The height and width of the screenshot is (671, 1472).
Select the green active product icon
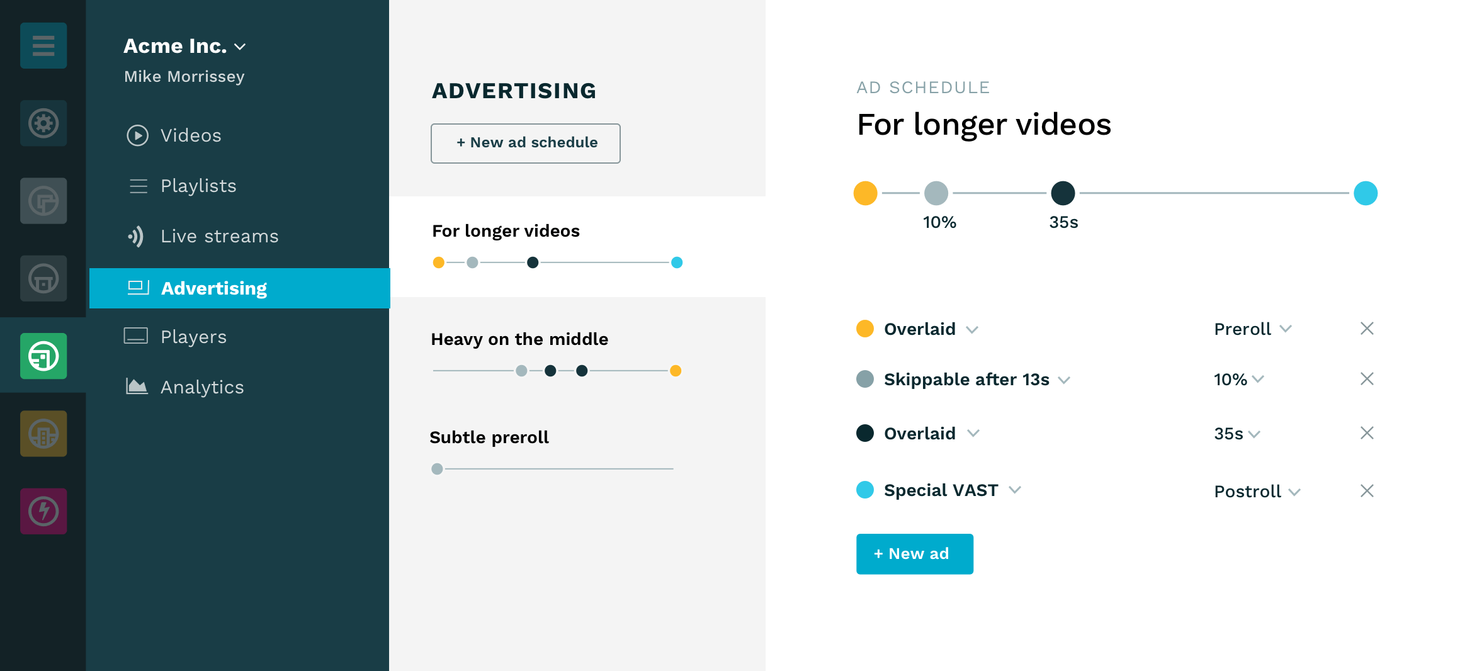coord(43,356)
